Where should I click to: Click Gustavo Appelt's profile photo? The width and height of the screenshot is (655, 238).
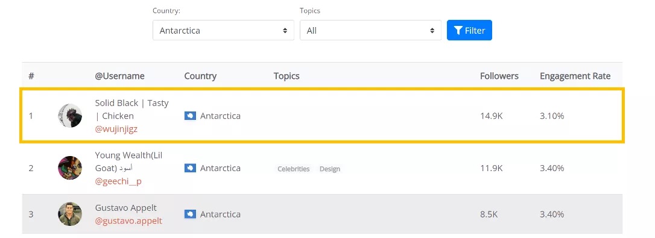click(x=70, y=215)
